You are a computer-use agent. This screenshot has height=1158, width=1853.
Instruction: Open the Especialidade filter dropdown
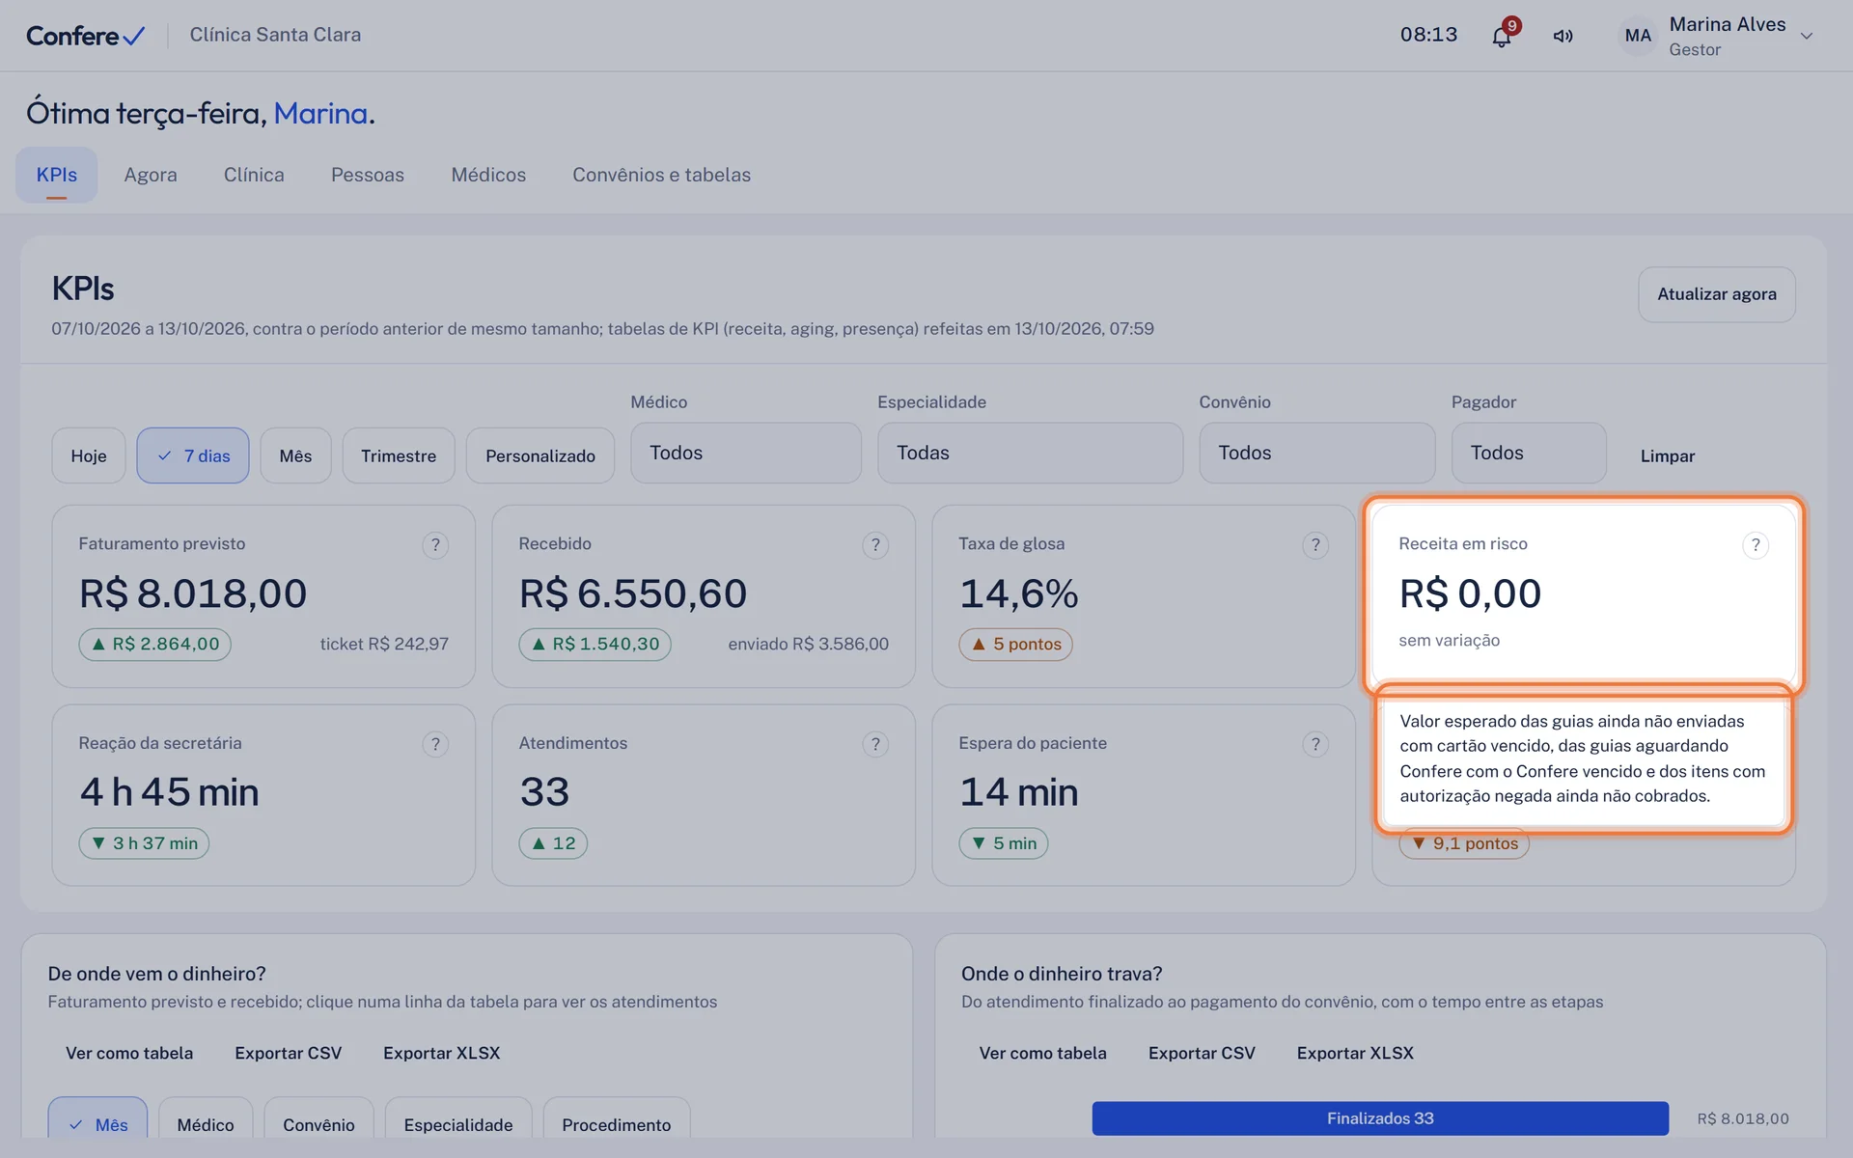pyautogui.click(x=1030, y=453)
